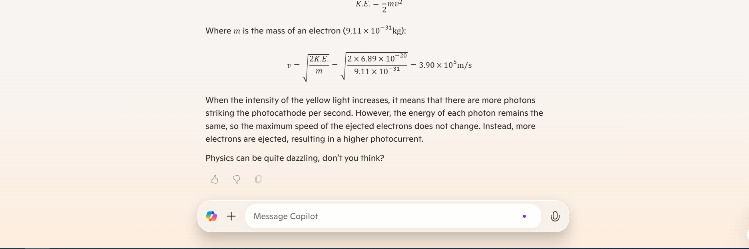
Task: Start voice input with the microphone icon
Action: 555,216
